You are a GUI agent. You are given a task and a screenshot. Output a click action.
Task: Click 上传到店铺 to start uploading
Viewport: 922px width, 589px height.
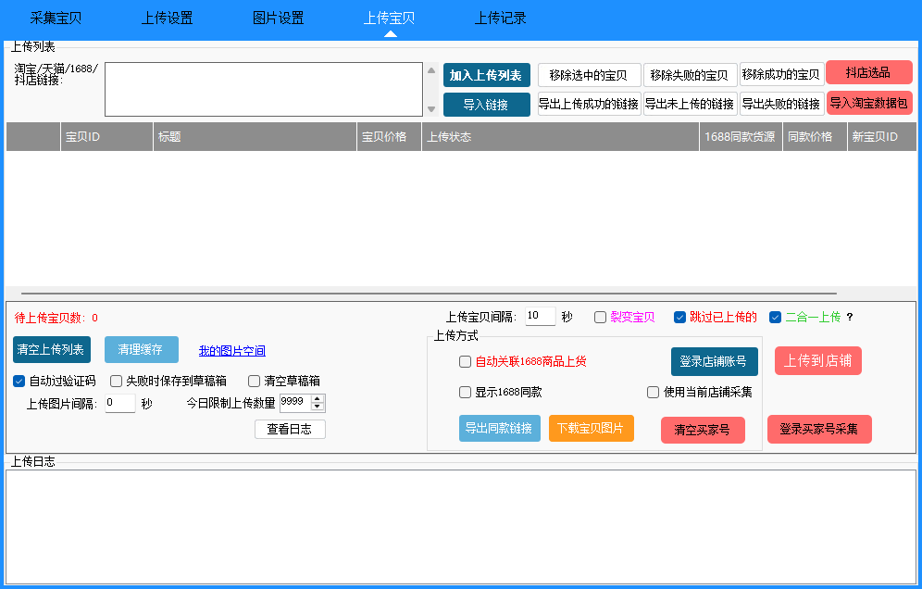click(817, 361)
